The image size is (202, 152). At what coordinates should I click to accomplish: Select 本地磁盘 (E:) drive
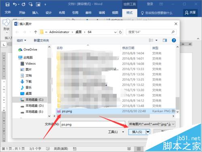click(32, 112)
